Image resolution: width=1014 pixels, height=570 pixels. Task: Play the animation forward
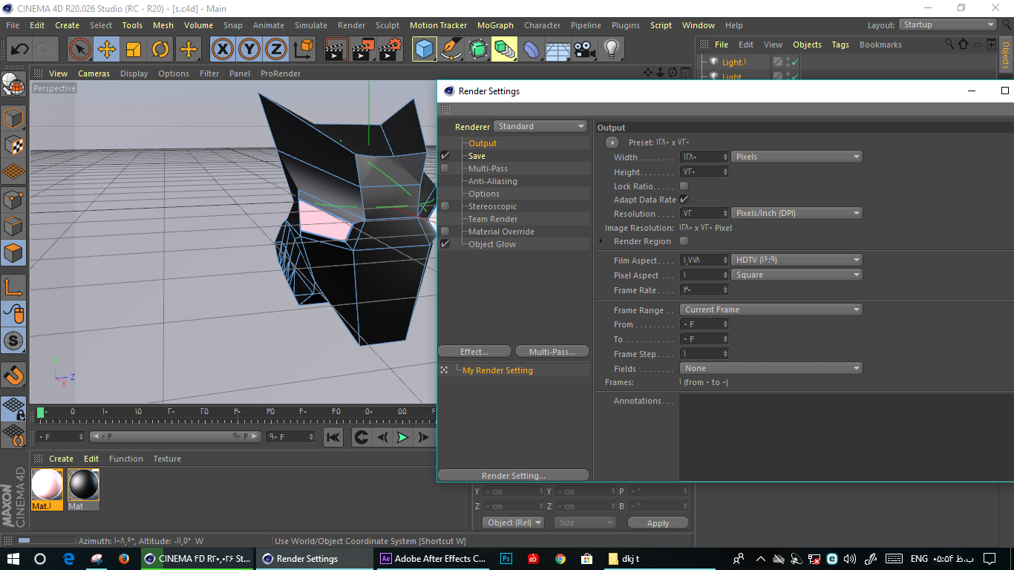coord(402,437)
